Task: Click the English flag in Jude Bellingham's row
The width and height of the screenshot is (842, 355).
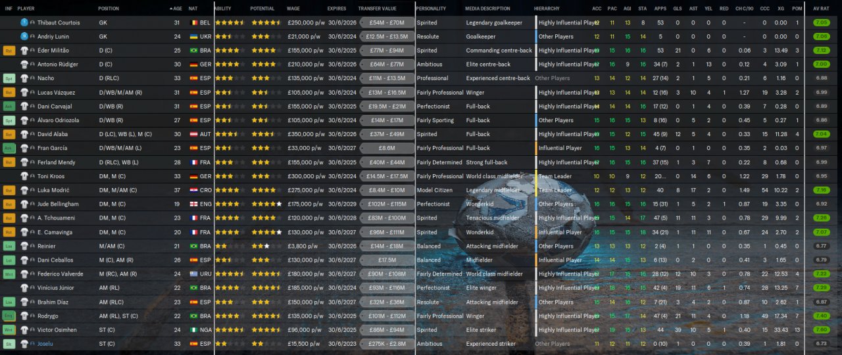Action: (193, 204)
